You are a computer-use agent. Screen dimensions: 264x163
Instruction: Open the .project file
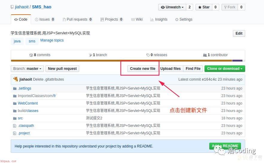pyautogui.click(x=24, y=133)
